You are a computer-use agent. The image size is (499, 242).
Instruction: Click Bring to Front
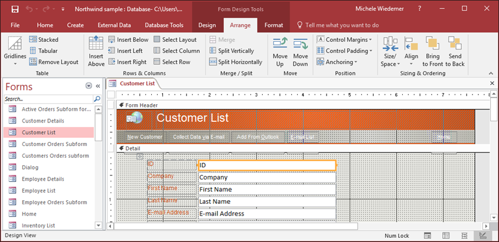coord(432,52)
